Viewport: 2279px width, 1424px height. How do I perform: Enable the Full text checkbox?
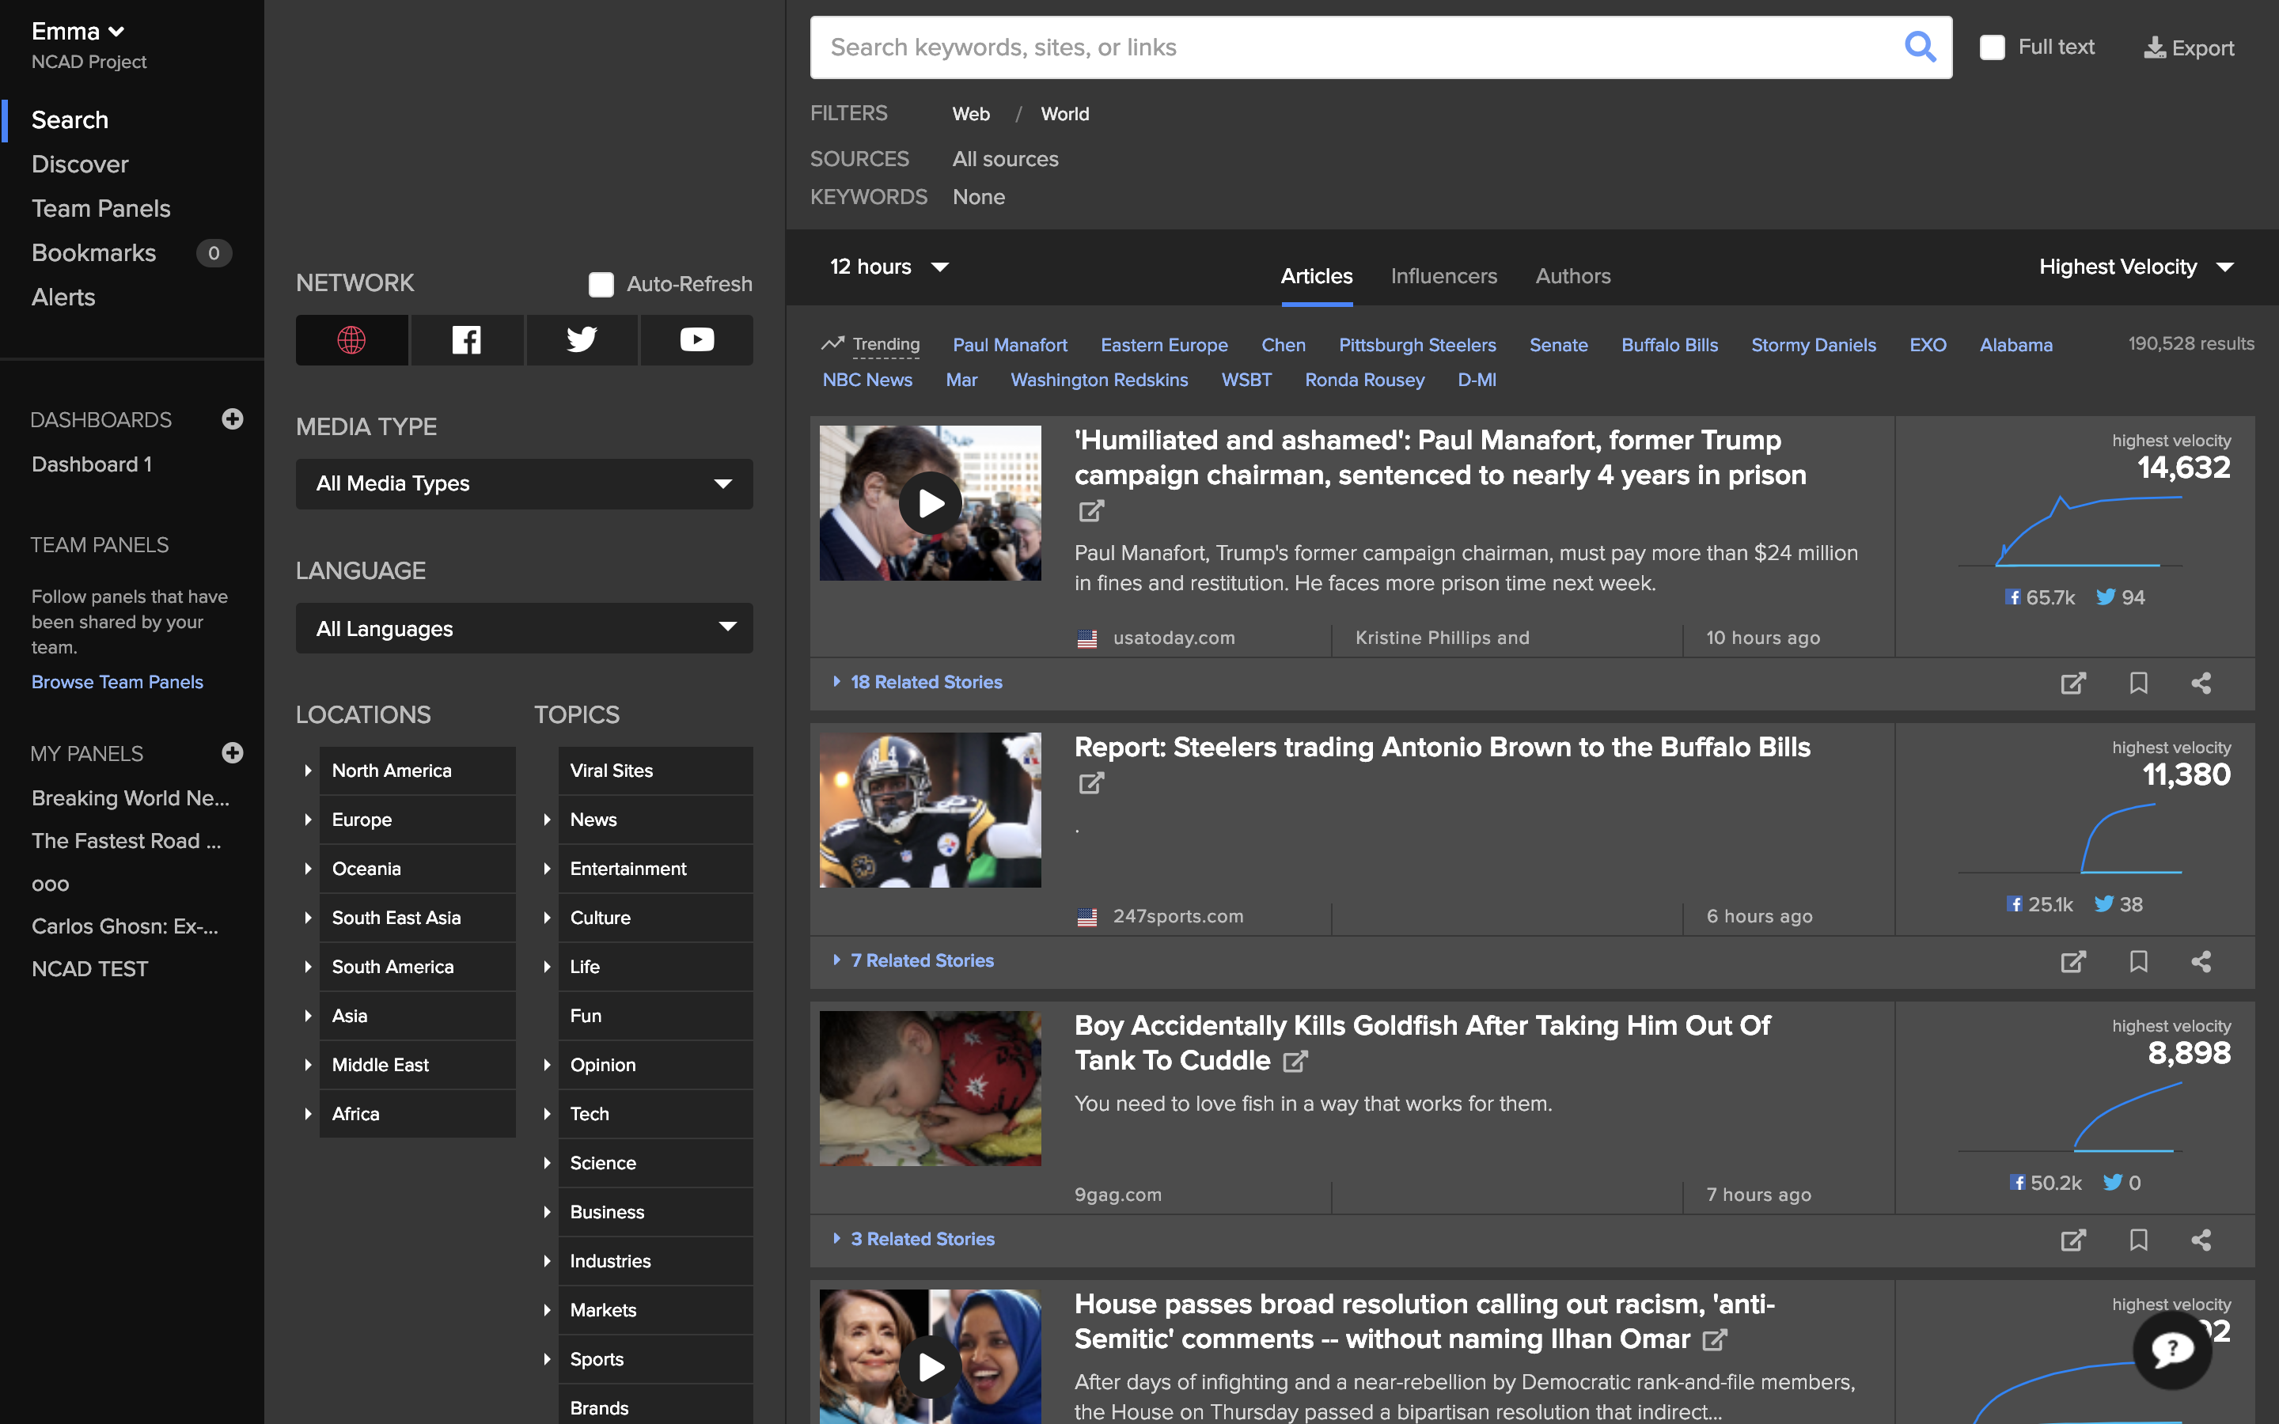[x=1992, y=47]
